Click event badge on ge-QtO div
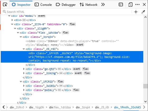148x111 pixels. (77, 69)
